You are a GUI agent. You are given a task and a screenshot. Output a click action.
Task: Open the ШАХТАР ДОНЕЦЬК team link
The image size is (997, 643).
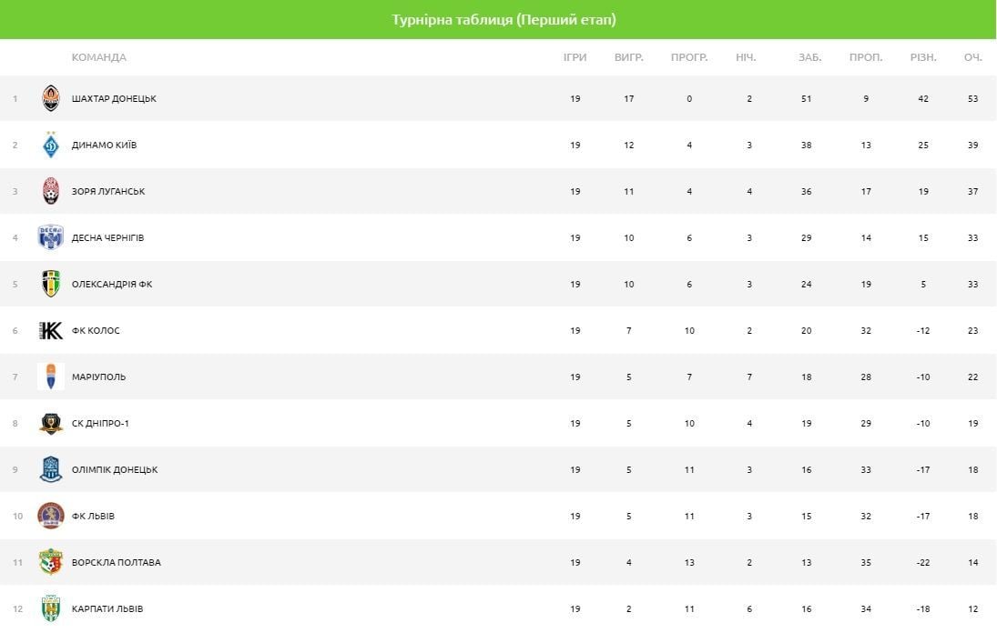(114, 98)
